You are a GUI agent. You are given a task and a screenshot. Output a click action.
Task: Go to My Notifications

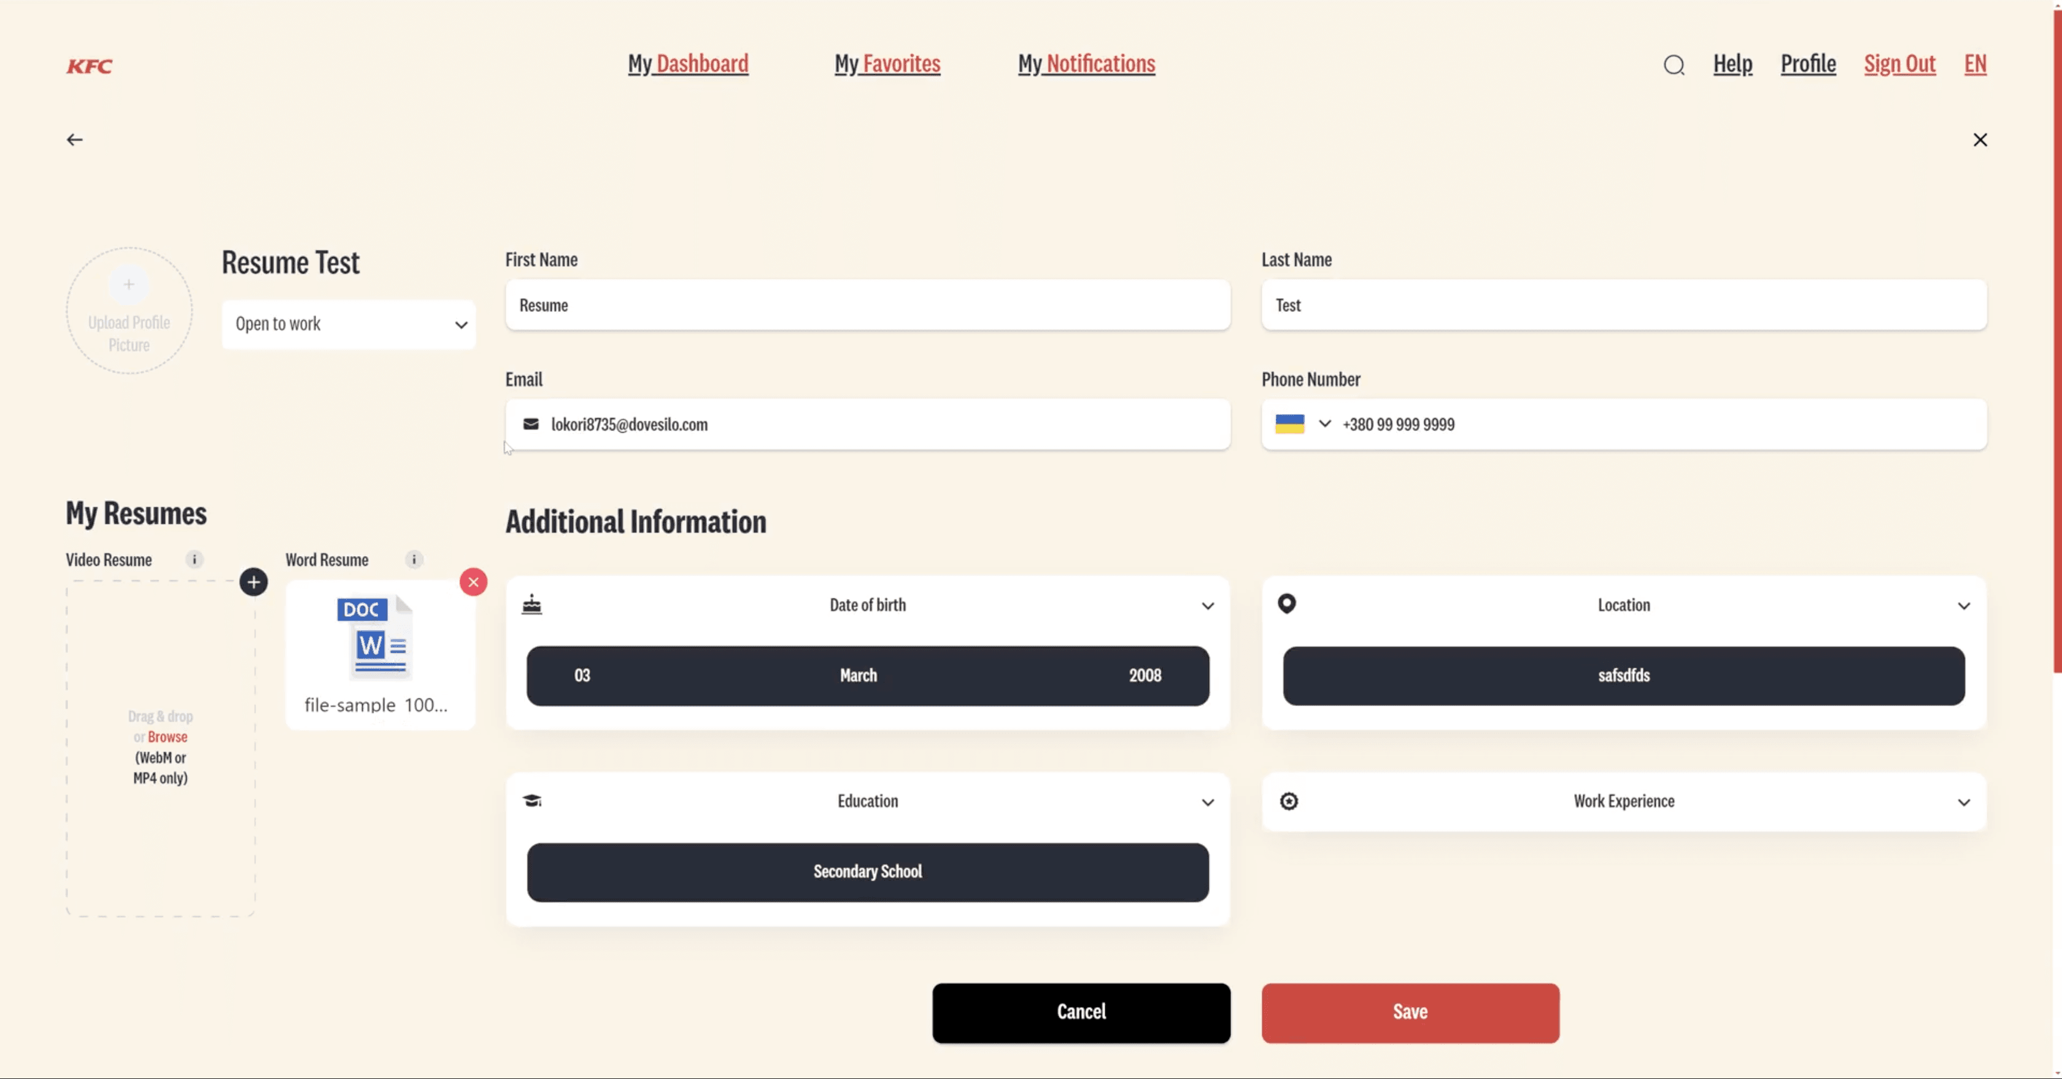(x=1086, y=64)
